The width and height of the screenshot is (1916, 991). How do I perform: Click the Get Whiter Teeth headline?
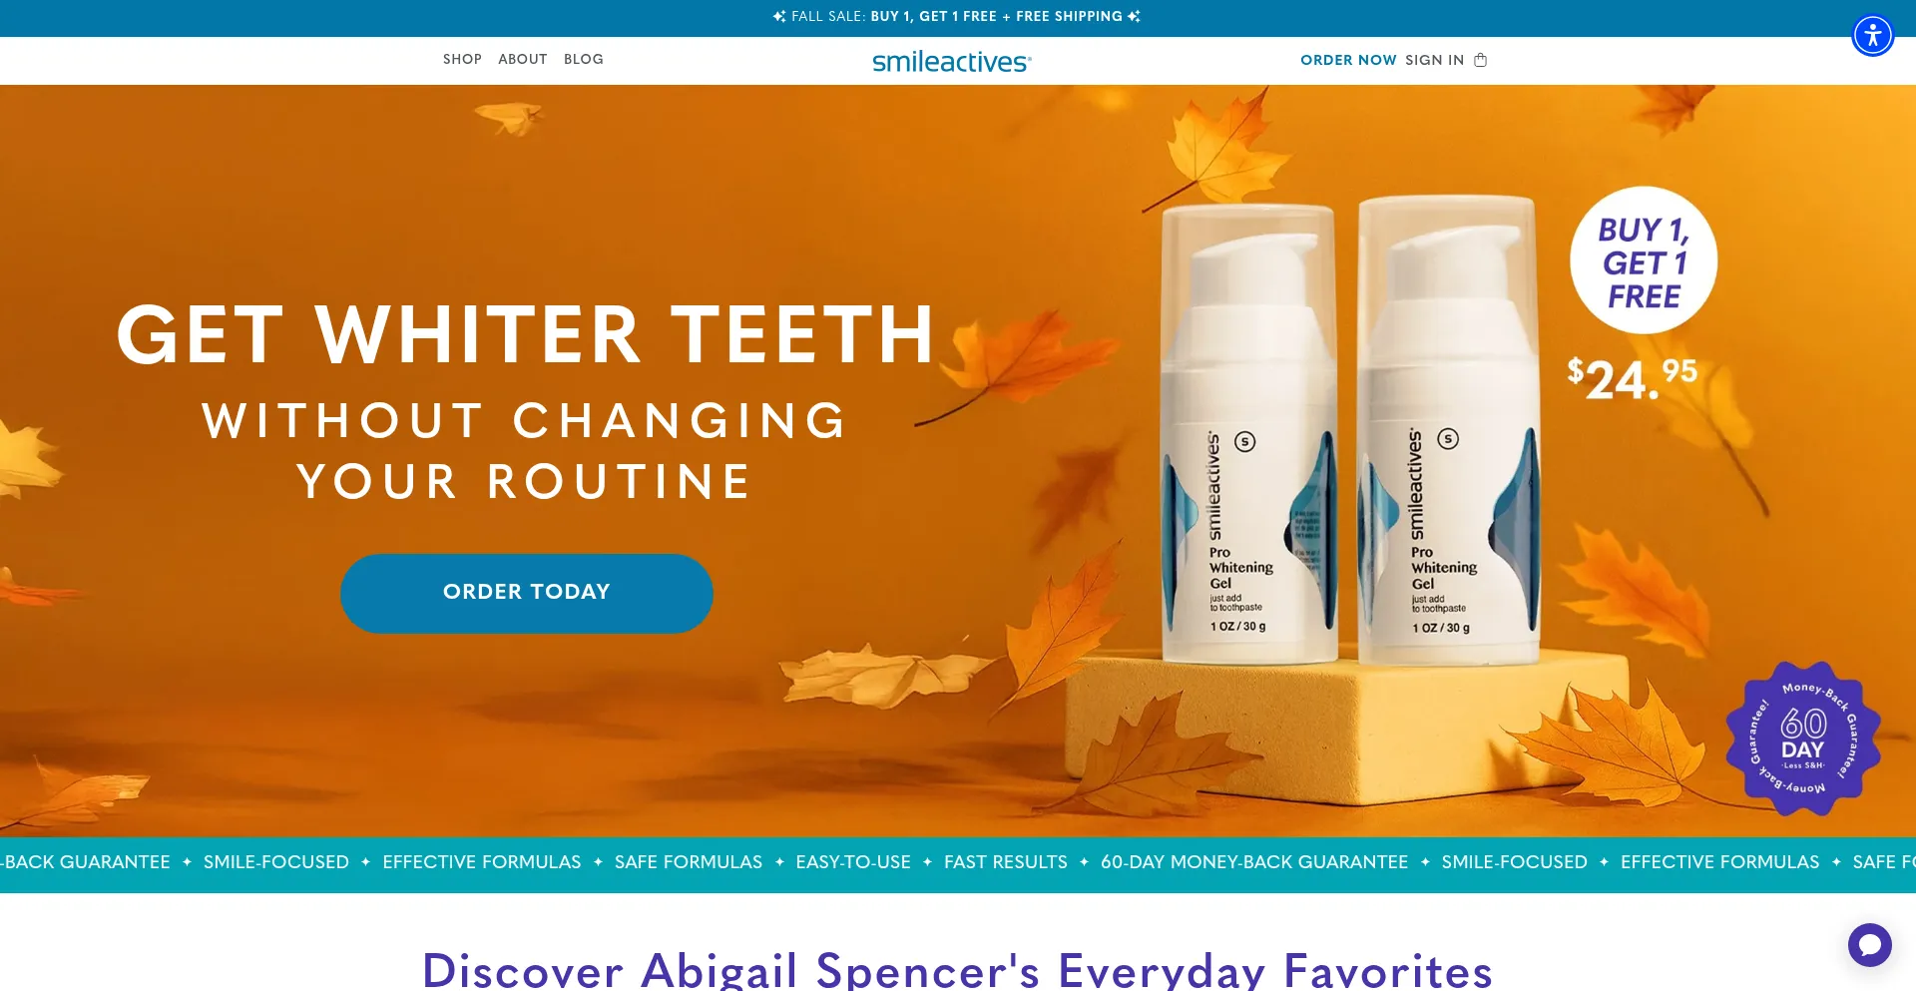[x=526, y=335]
